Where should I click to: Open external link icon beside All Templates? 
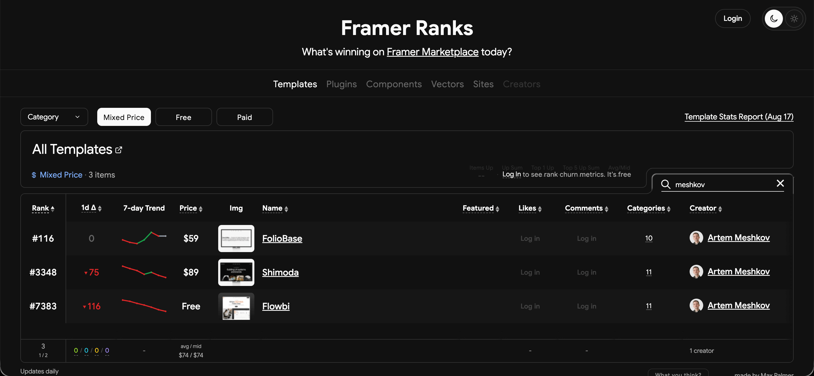coord(118,150)
